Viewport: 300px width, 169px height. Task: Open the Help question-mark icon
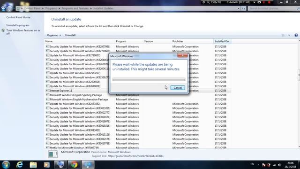[x=296, y=35]
